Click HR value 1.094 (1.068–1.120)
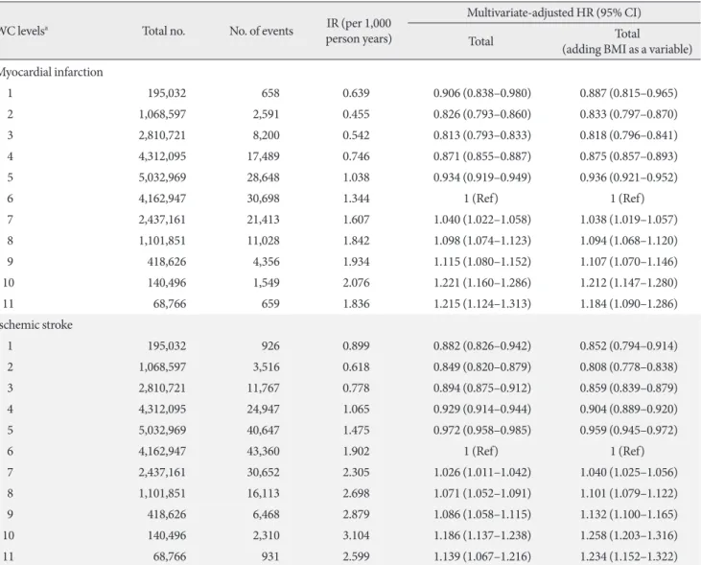 pyautogui.click(x=628, y=240)
